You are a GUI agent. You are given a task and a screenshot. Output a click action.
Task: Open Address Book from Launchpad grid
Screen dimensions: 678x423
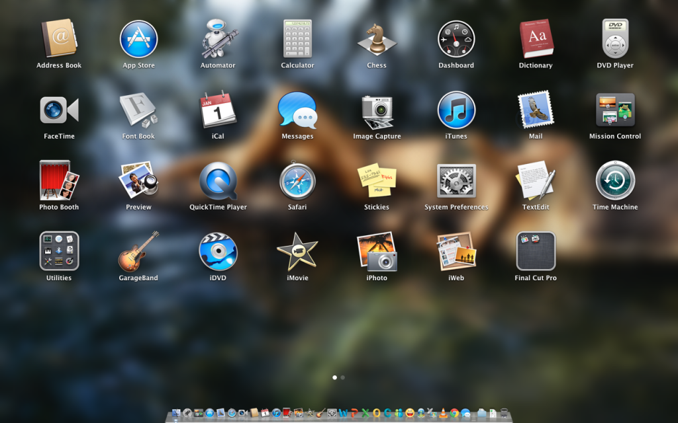point(59,39)
